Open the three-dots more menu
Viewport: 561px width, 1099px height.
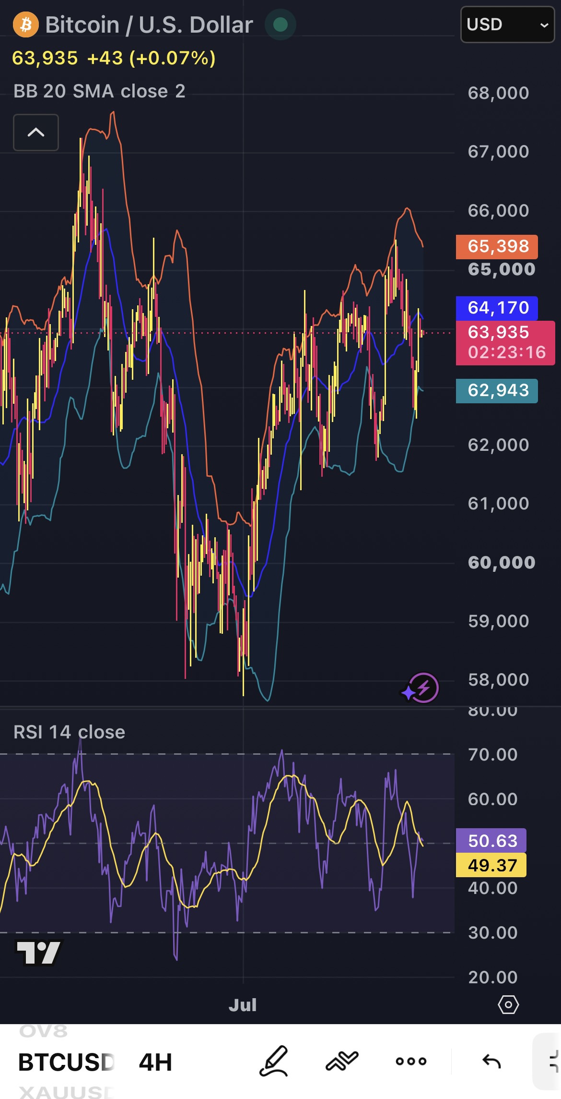411,1062
